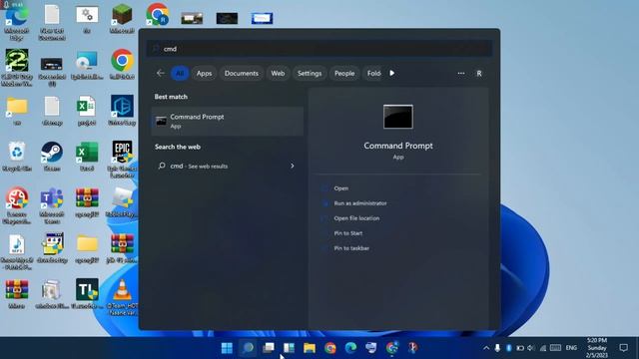Click the volume speaker tray icon
Screen dimensions: 639x359
(x=531, y=348)
